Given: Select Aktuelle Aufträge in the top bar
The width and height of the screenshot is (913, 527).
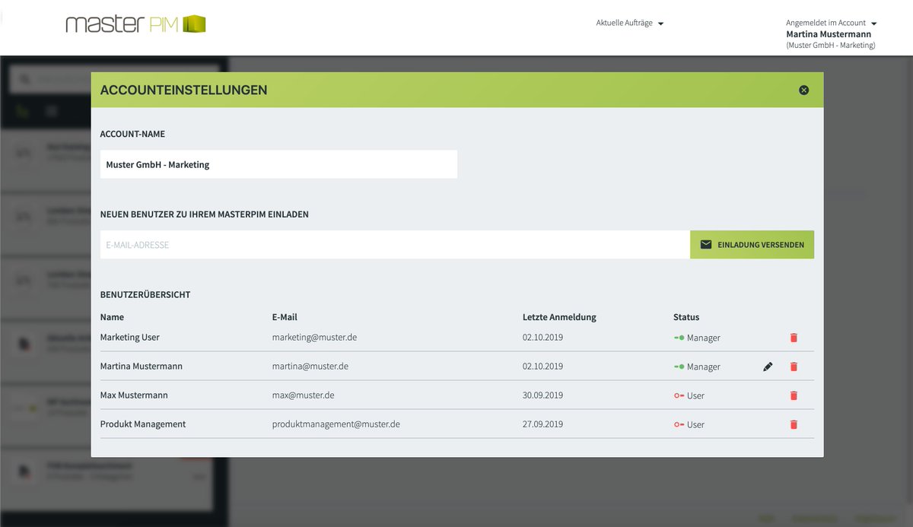Looking at the screenshot, I should [x=624, y=23].
